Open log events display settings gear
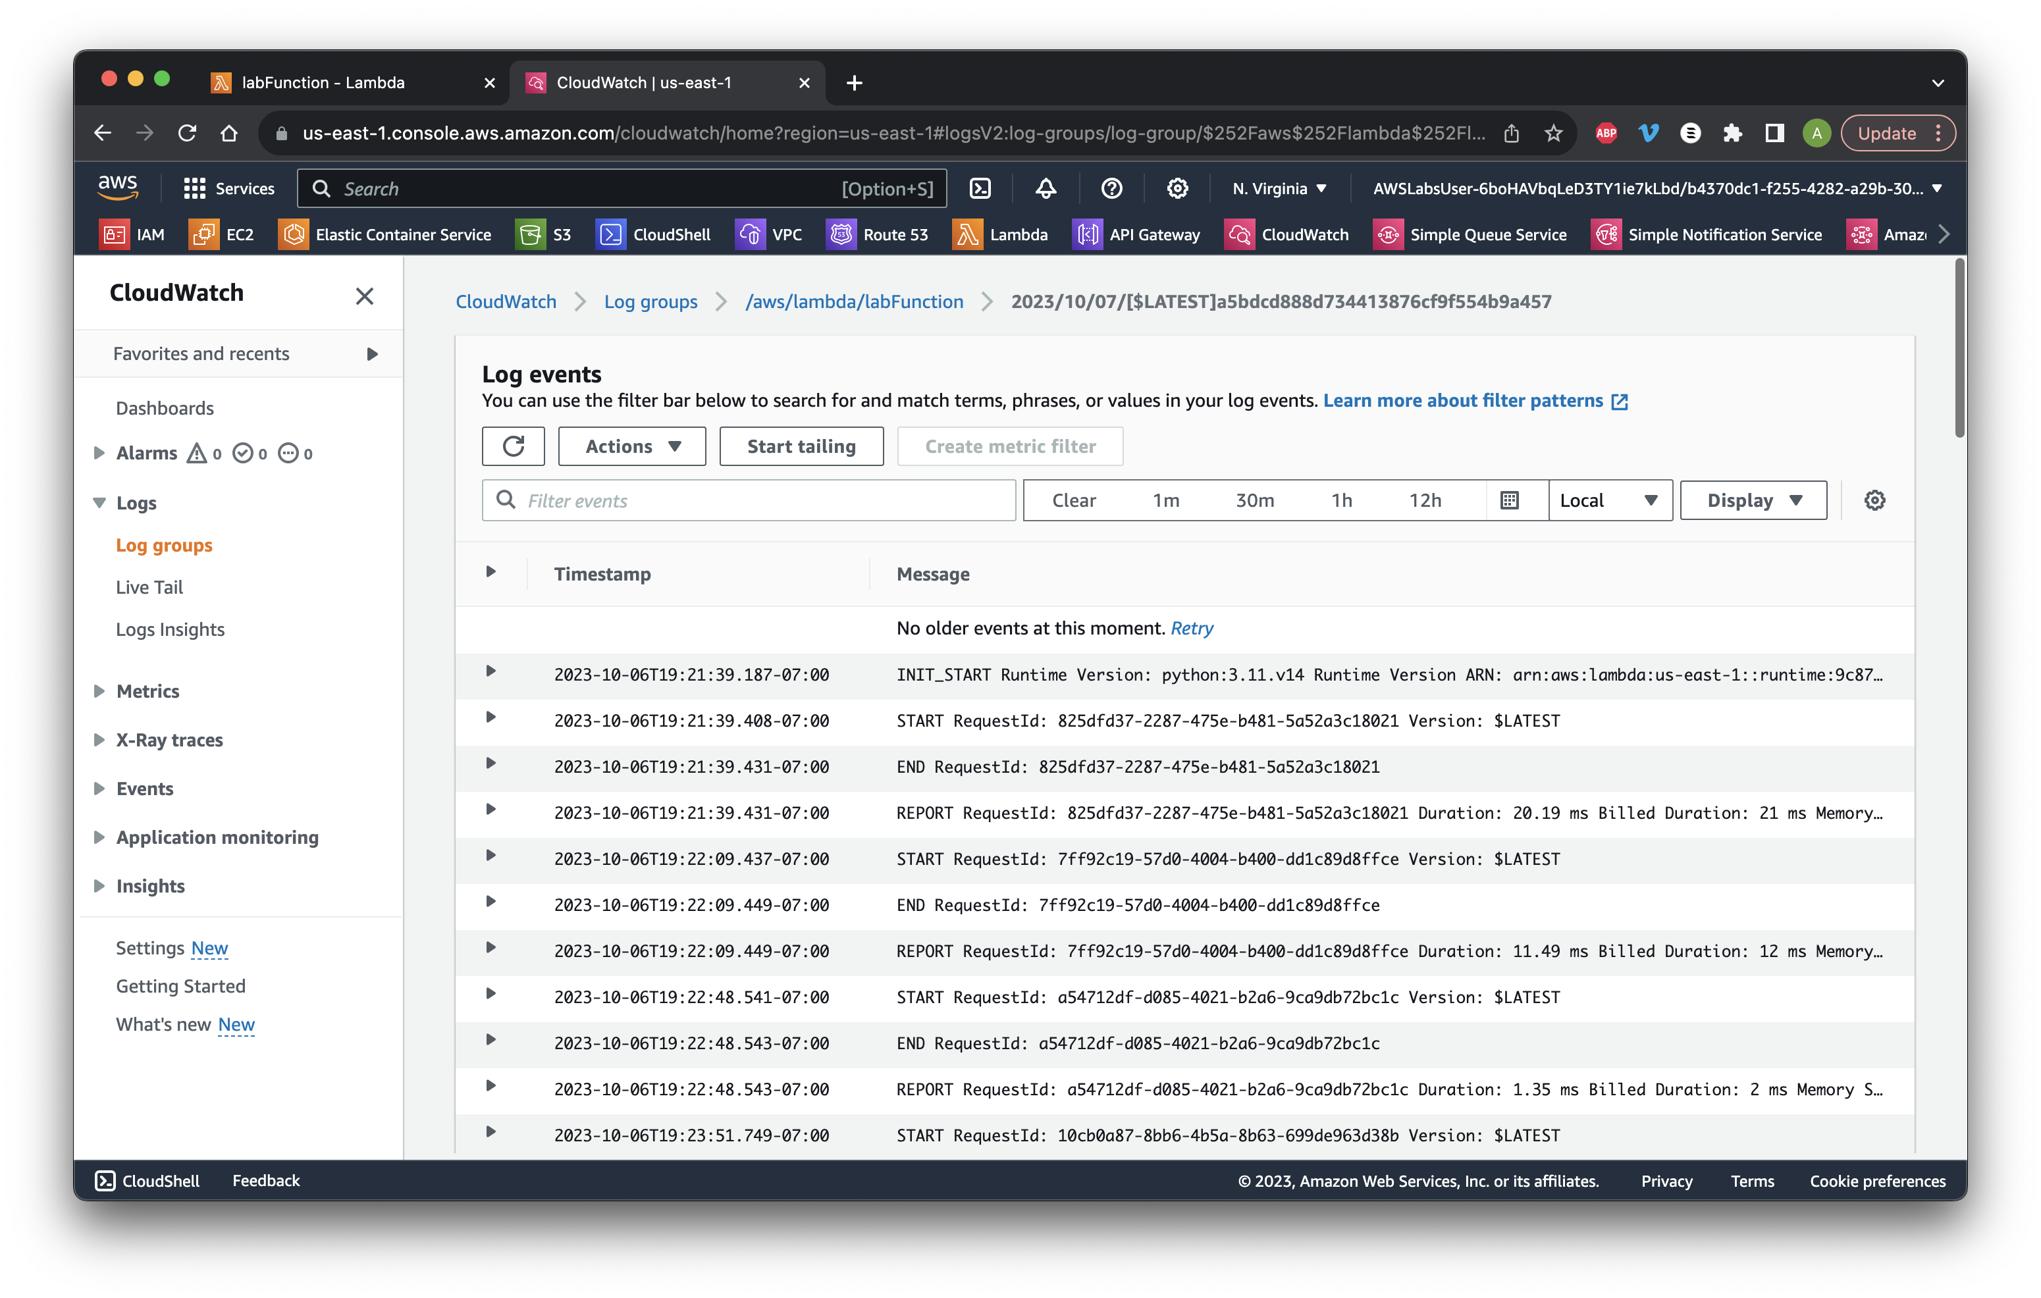This screenshot has height=1298, width=2041. point(1874,501)
